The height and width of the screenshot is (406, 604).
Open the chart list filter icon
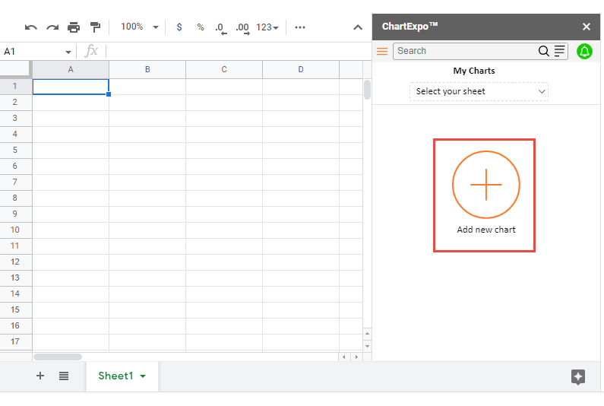[559, 51]
